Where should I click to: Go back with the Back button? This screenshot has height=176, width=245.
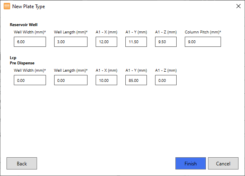coord(22,163)
